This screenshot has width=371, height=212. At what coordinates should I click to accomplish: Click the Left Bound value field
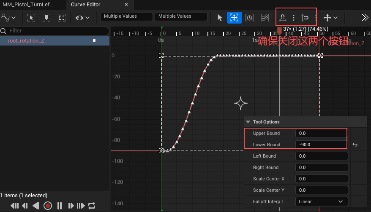pyautogui.click(x=322, y=156)
